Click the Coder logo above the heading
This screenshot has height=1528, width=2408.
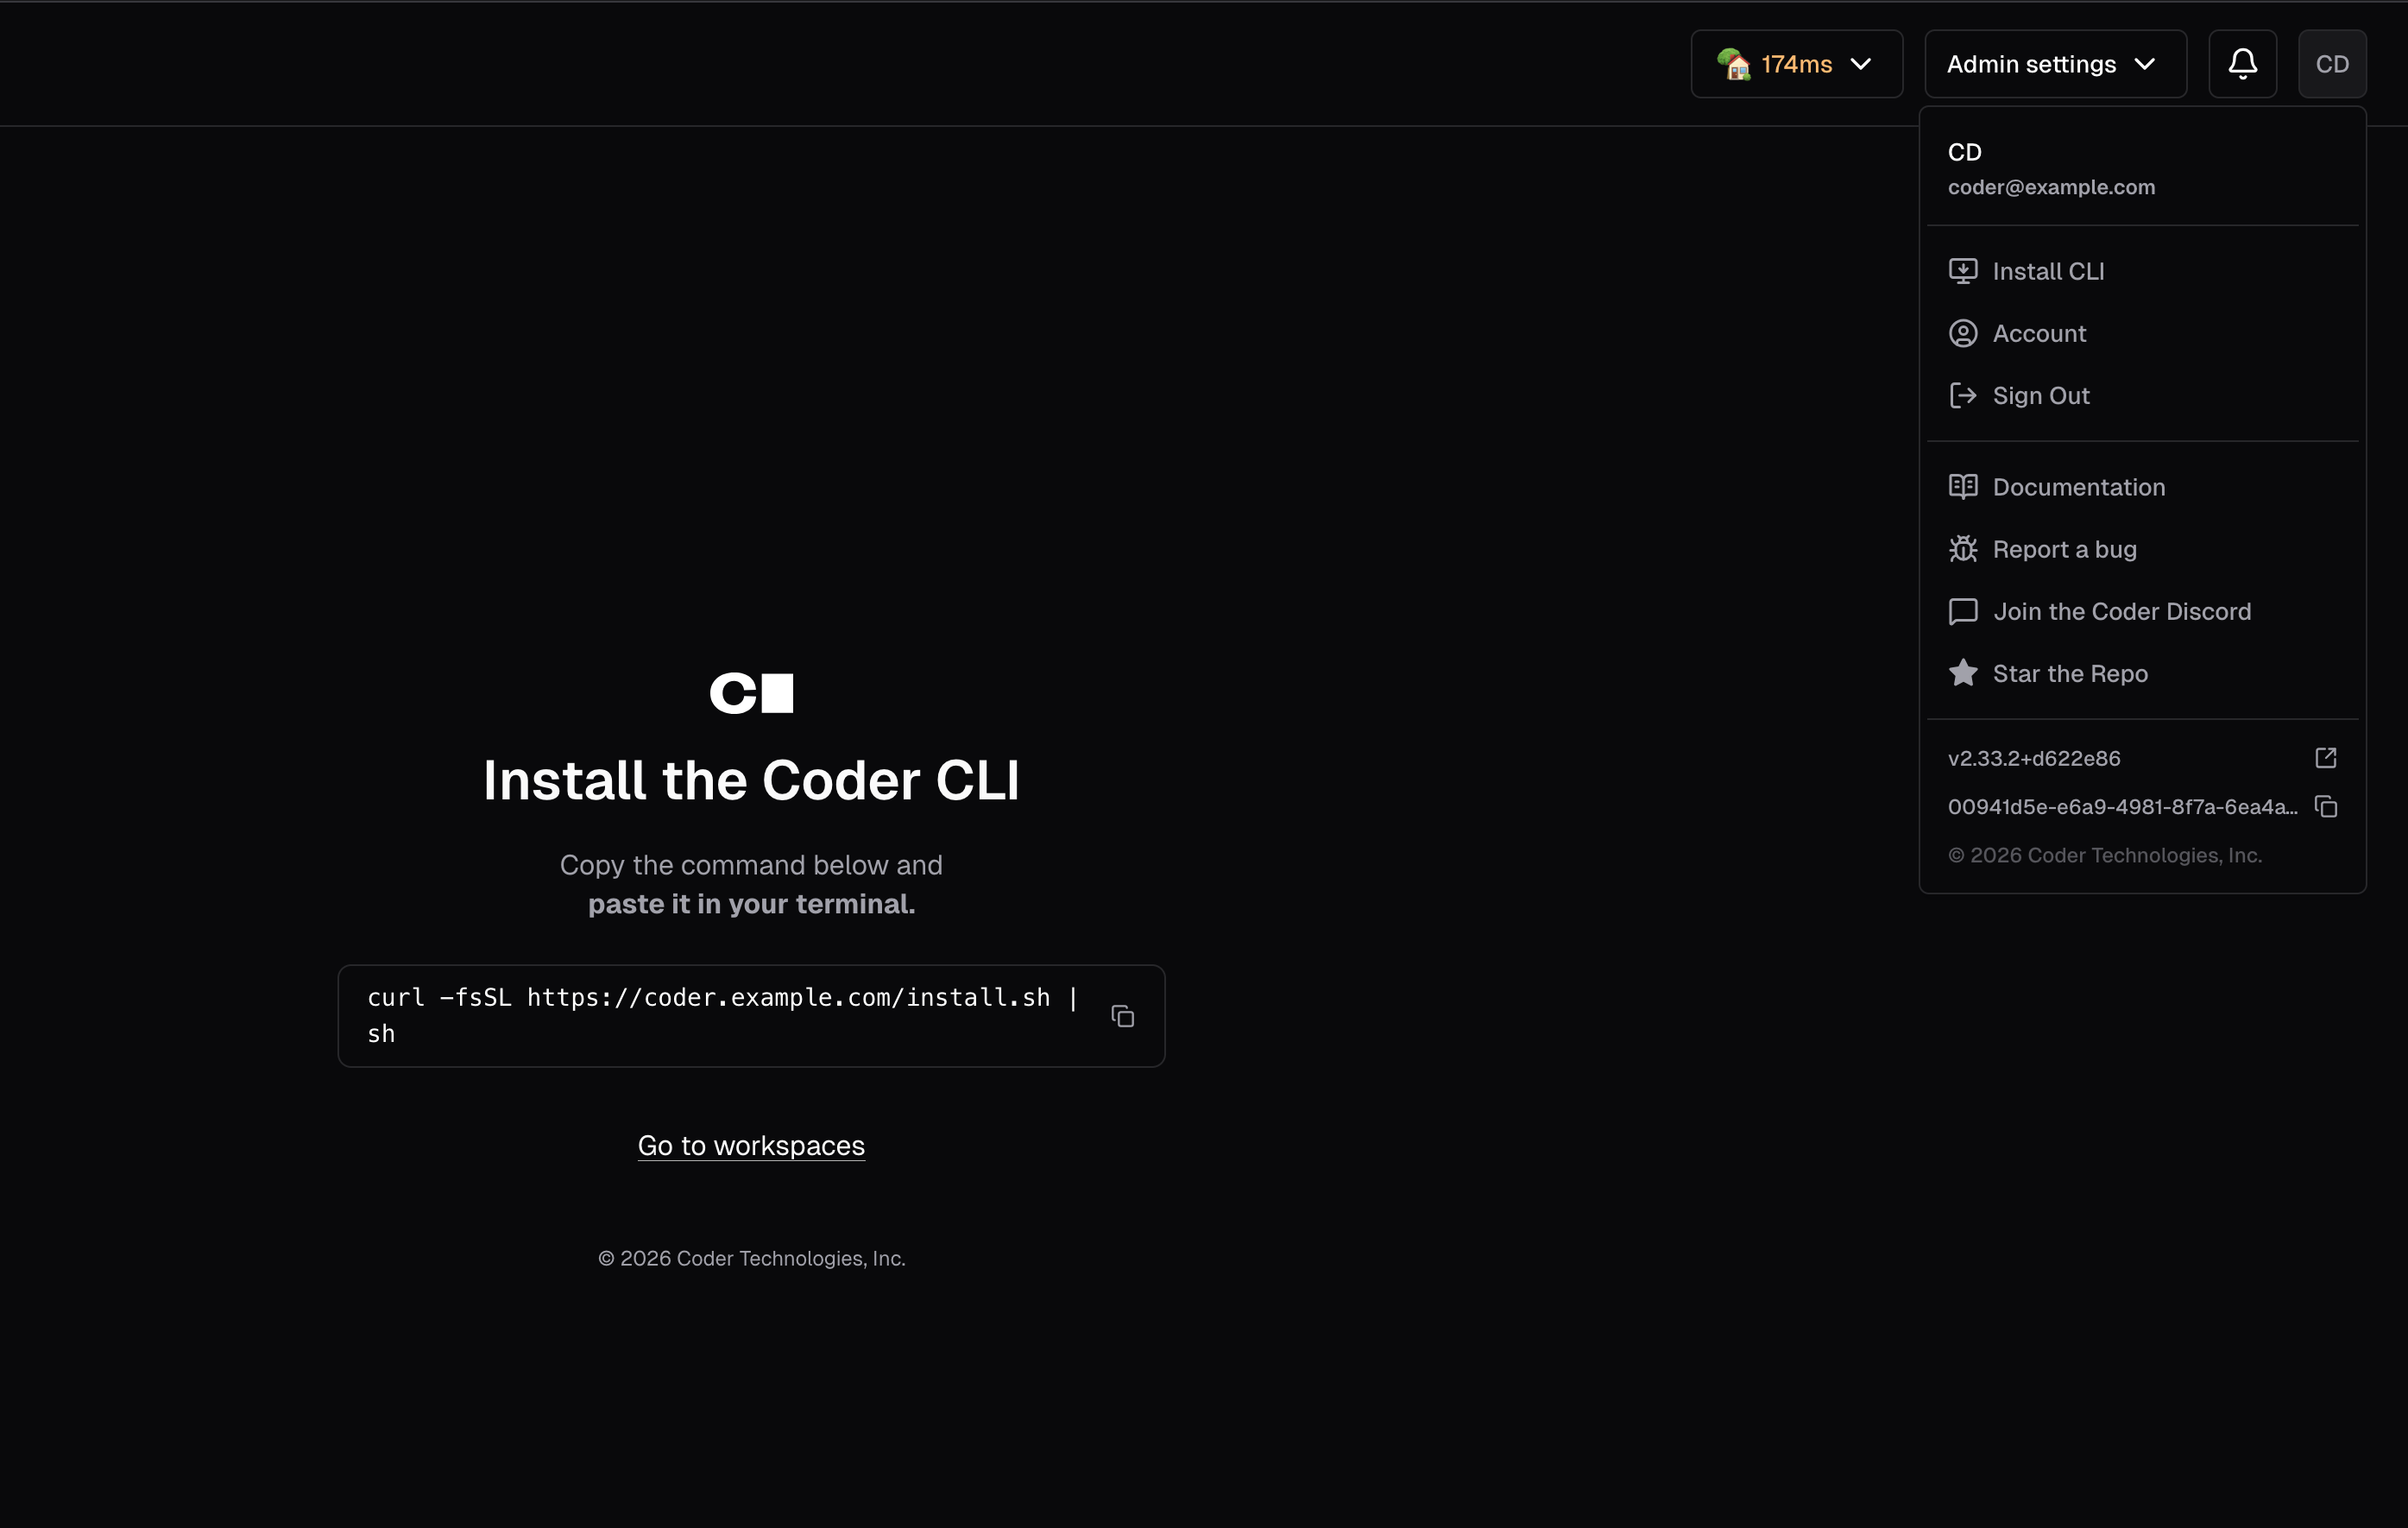[751, 692]
